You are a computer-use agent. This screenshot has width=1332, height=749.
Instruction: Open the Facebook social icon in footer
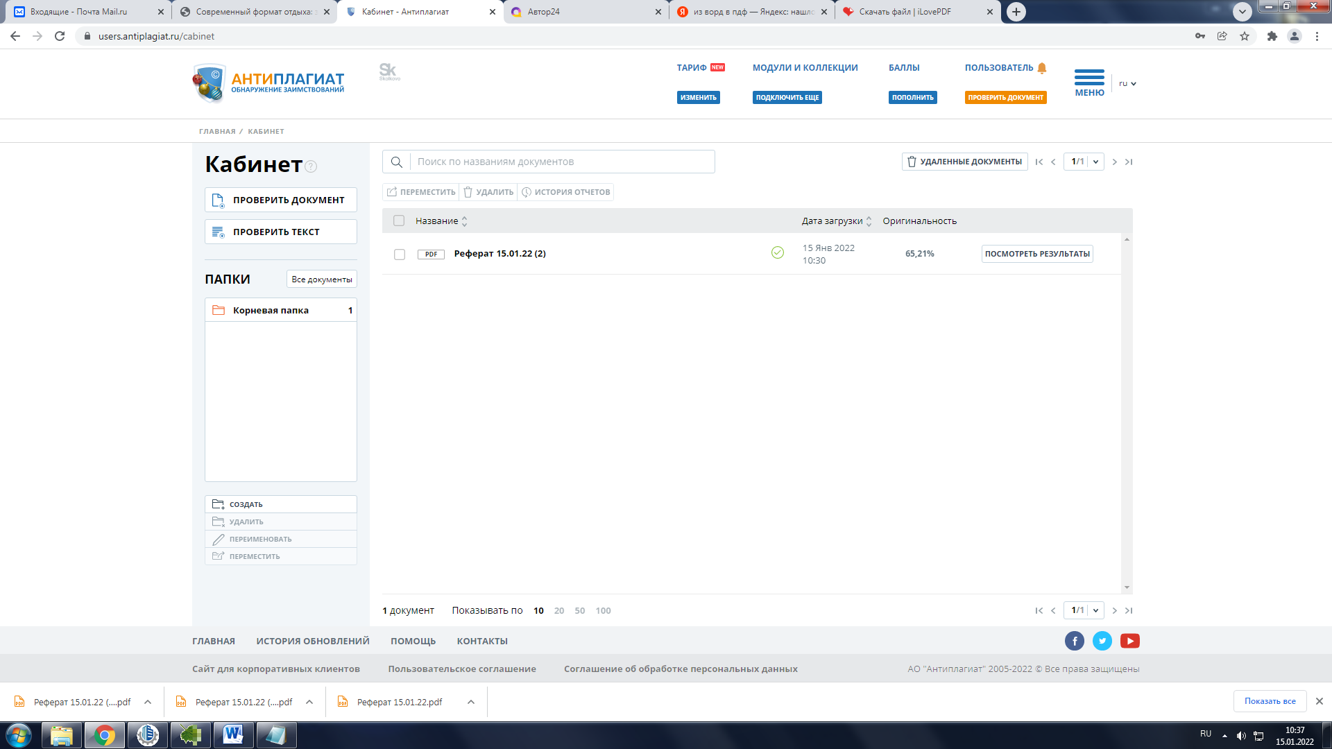coord(1074,641)
